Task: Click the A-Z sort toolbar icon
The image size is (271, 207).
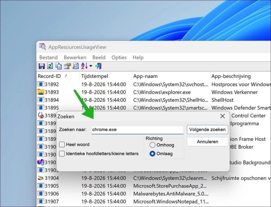Action: [84, 66]
